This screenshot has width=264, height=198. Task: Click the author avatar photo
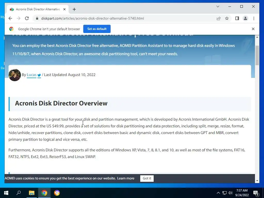pos(15,75)
